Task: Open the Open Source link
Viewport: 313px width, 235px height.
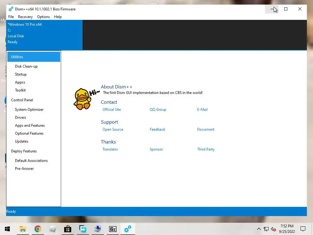Action: (x=113, y=129)
